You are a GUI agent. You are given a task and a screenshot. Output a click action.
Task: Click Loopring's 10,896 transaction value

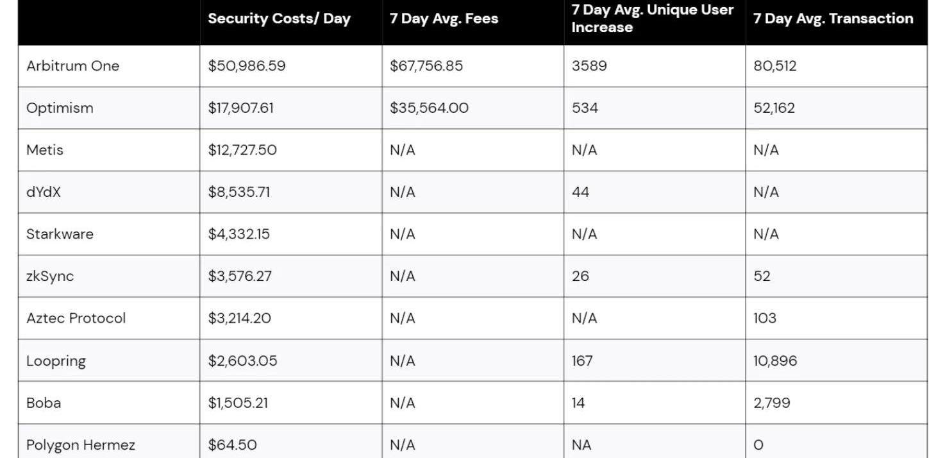775,360
